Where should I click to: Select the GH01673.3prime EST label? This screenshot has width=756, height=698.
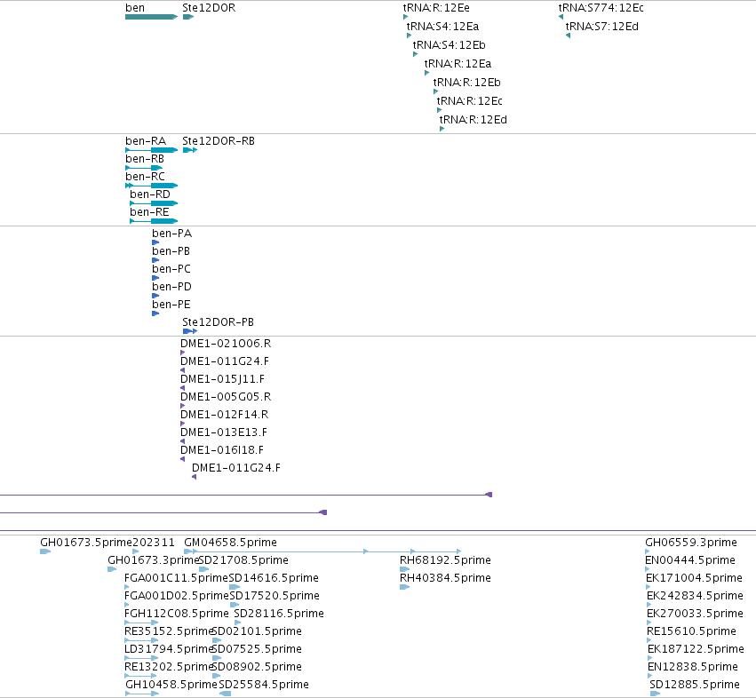154,560
